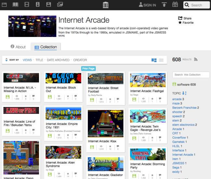Click the Prior Page button
This screenshot has height=179, width=211.
point(88,68)
